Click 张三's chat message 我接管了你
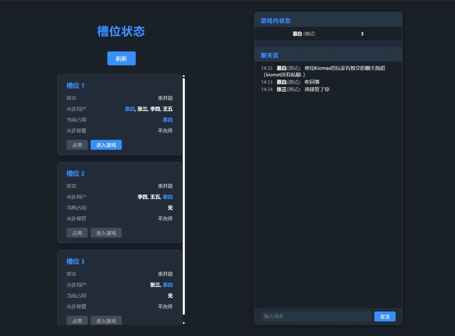This screenshot has width=455, height=336. pos(317,90)
